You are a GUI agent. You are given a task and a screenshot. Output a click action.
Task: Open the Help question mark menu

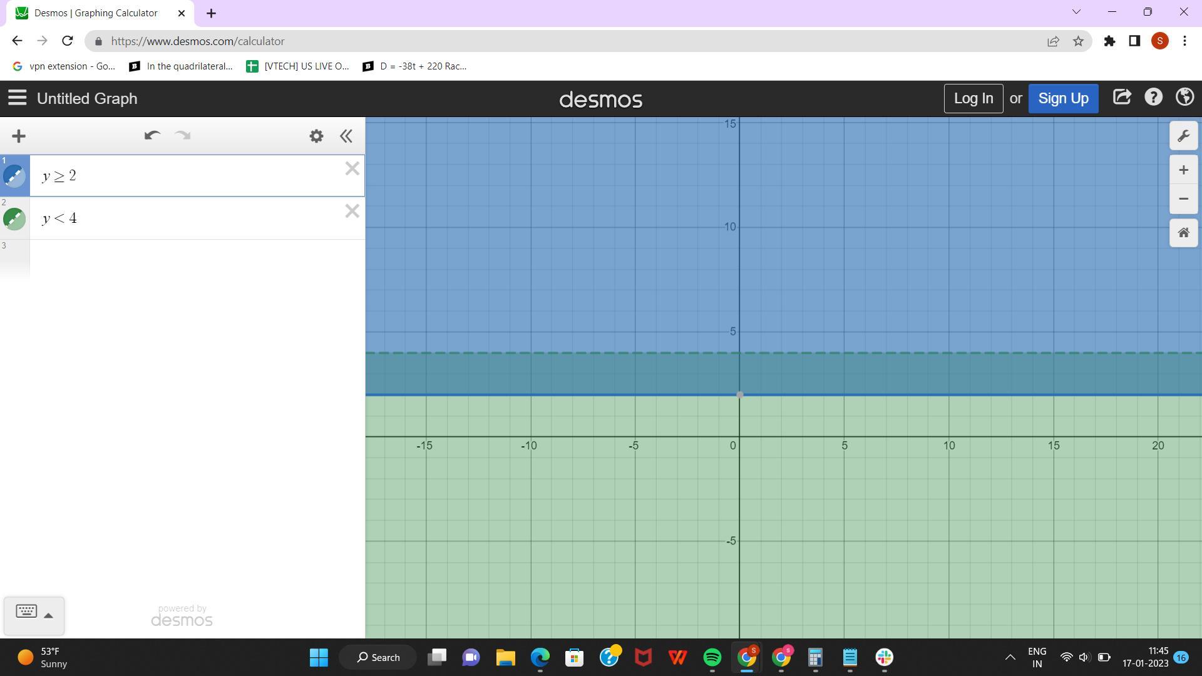click(1153, 98)
